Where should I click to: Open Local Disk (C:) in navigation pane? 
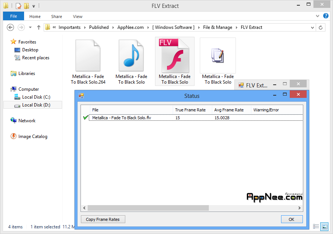[x=36, y=97]
